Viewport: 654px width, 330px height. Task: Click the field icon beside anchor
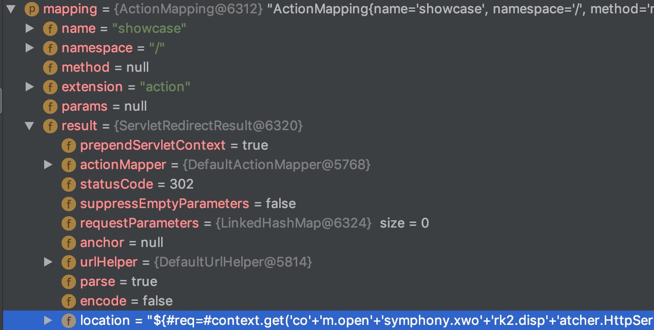pos(68,242)
